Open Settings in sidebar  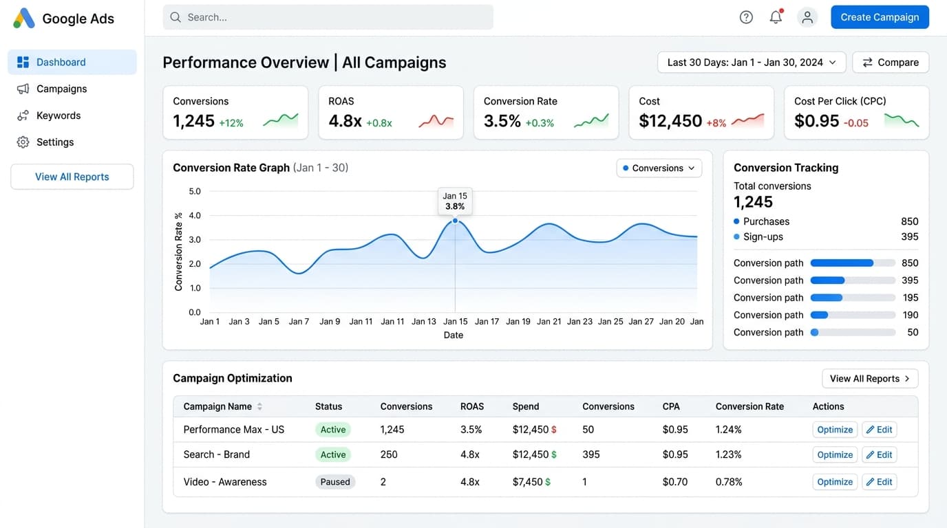tap(72, 142)
